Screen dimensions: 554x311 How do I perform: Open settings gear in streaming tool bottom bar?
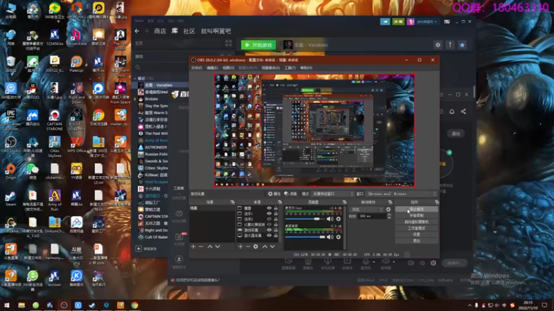tap(434, 263)
